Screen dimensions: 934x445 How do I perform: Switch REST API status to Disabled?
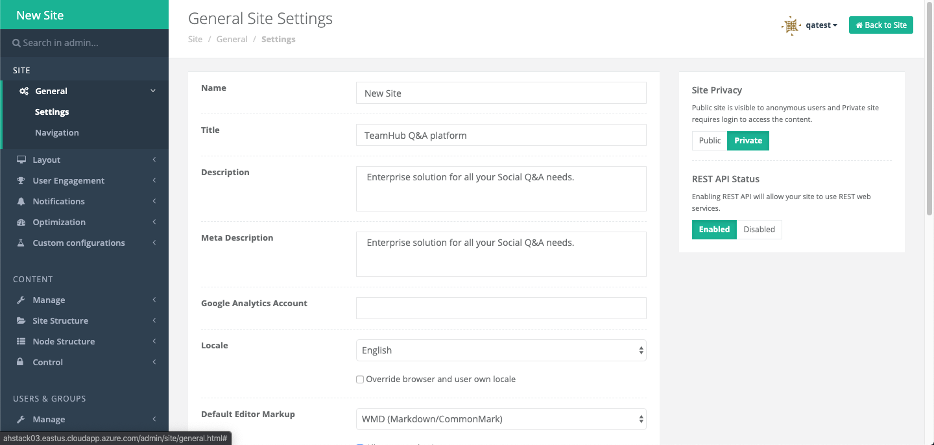pyautogui.click(x=759, y=230)
